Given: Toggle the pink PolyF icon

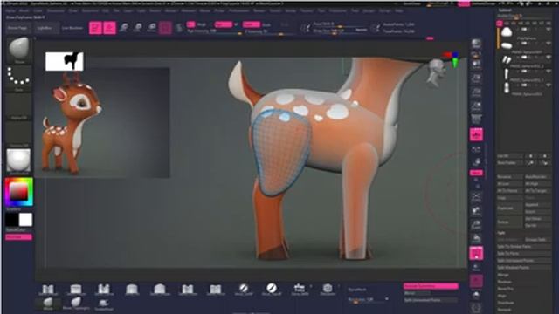Looking at the screenshot, I should tap(476, 253).
